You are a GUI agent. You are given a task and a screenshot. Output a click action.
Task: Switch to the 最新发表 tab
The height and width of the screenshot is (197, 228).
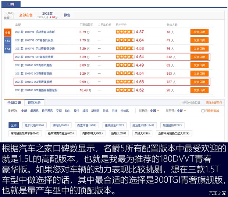[34, 103]
